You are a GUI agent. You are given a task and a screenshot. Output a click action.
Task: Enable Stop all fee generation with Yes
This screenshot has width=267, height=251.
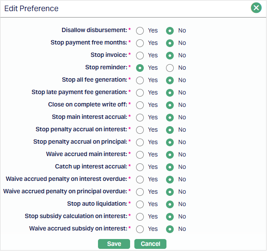[140, 80]
